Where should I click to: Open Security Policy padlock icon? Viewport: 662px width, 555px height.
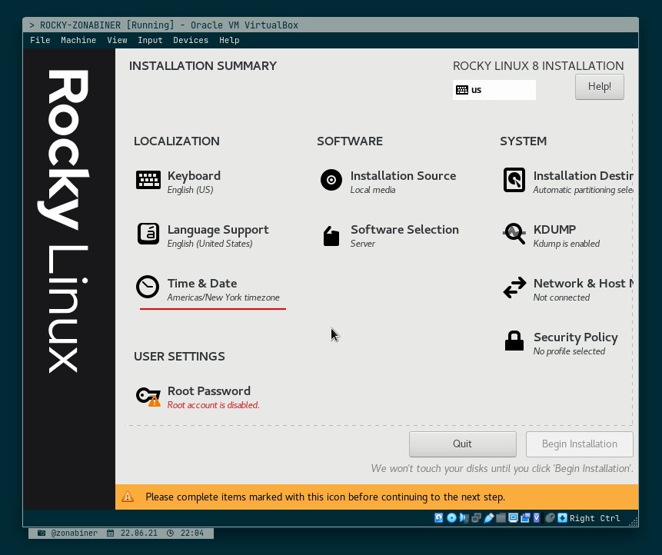[514, 341]
